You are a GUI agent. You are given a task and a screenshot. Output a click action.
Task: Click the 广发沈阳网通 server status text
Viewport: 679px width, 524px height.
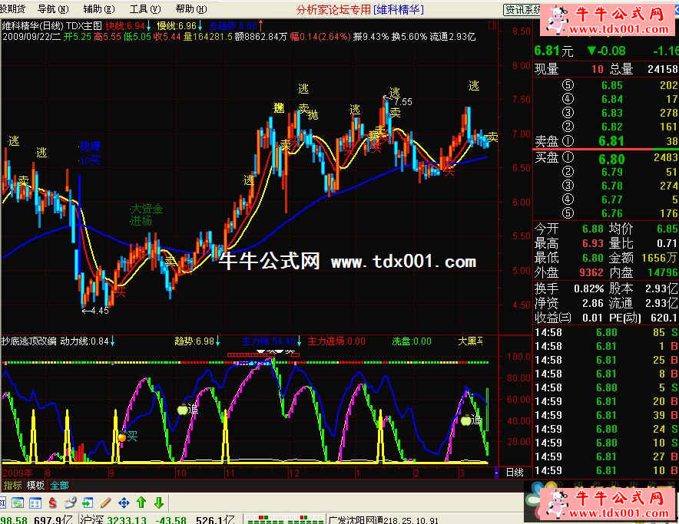click(383, 519)
